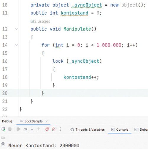The width and height of the screenshot is (148, 150).
Task: Resume program execution
Action: tap(18, 129)
